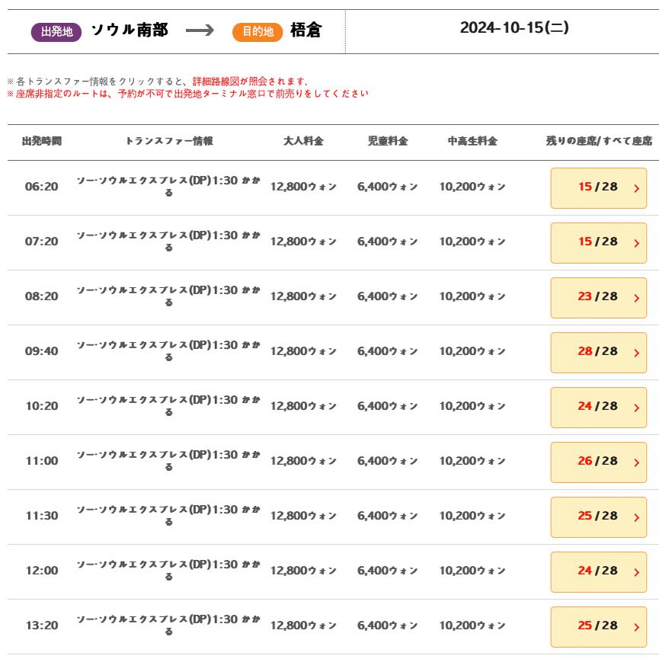Viewport: 659px width, 659px height.
Task: Click the arrow between departure and destination
Action: (200, 31)
